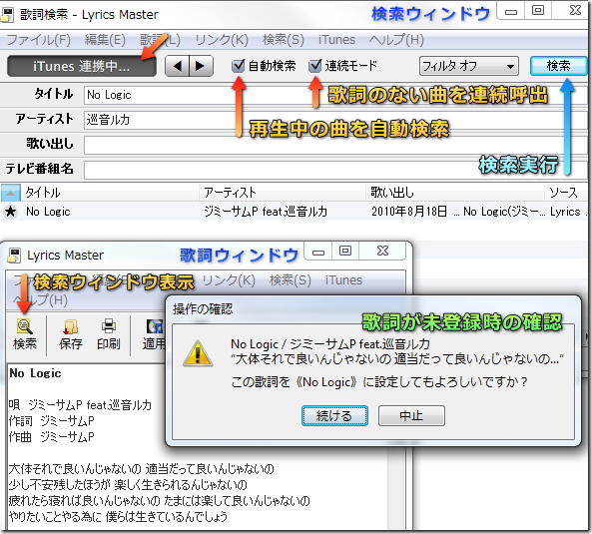Click lyric line starting 疲れたら寝れば

click(x=159, y=501)
